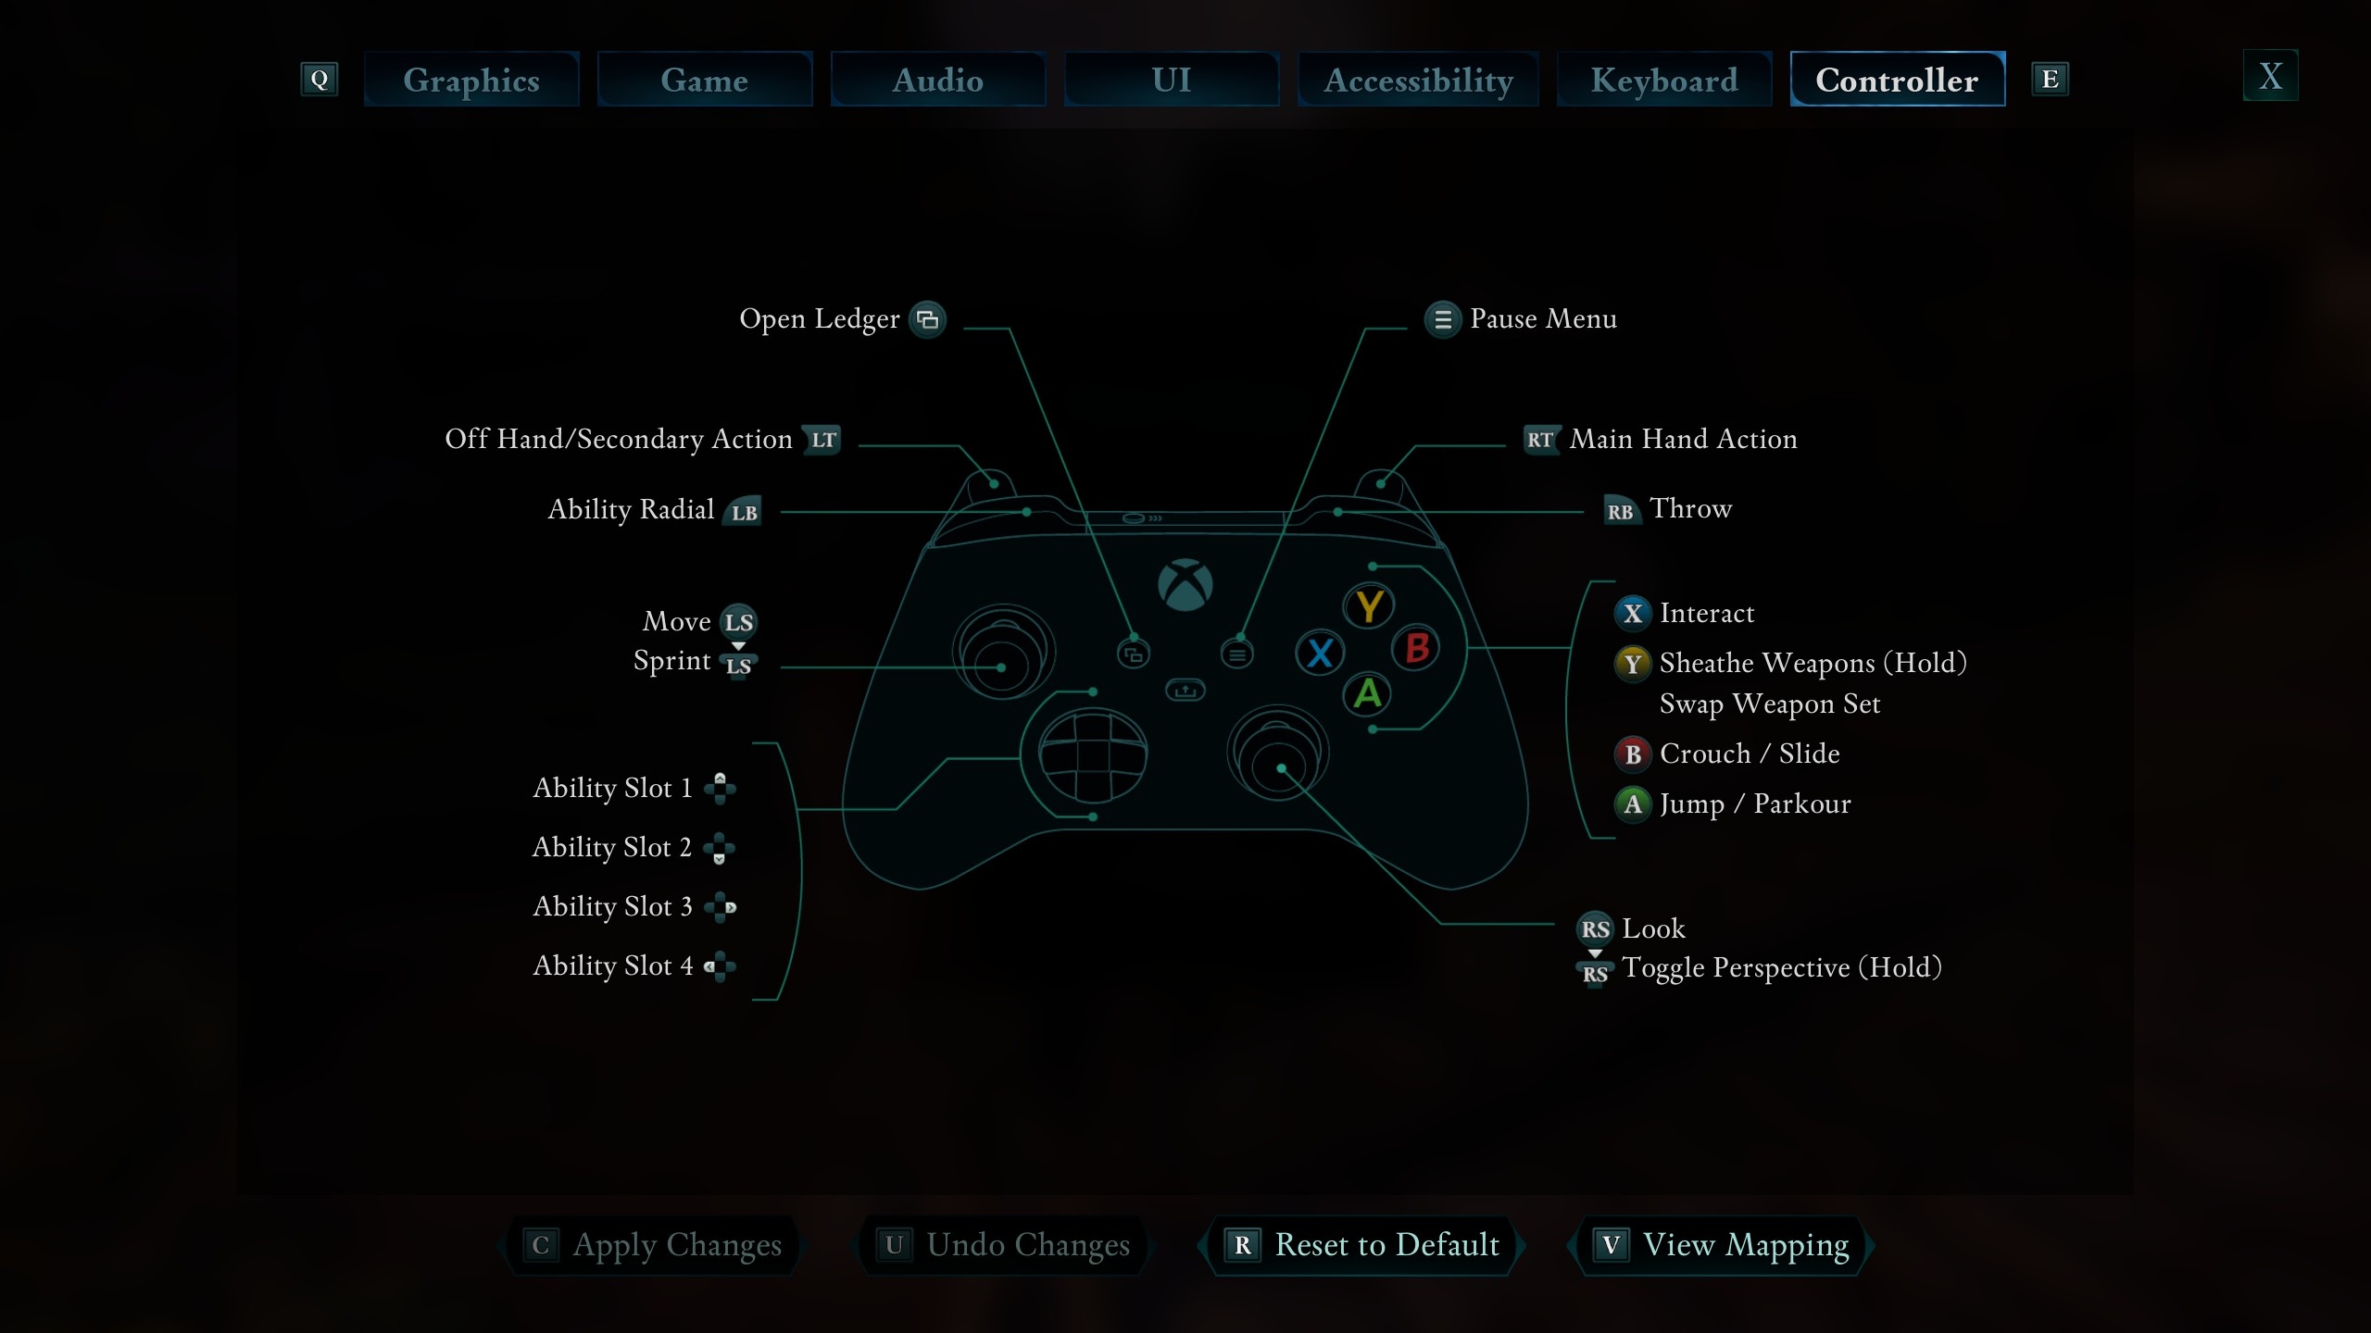
Task: Expand the UI settings section
Action: (x=1171, y=78)
